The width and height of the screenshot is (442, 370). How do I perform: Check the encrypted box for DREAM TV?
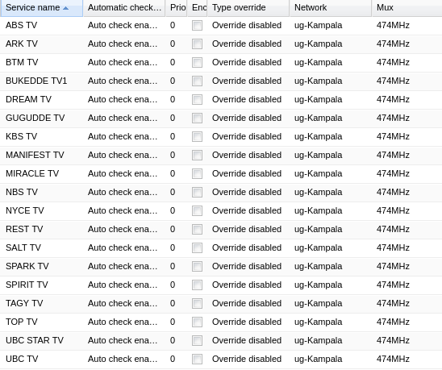pyautogui.click(x=197, y=99)
